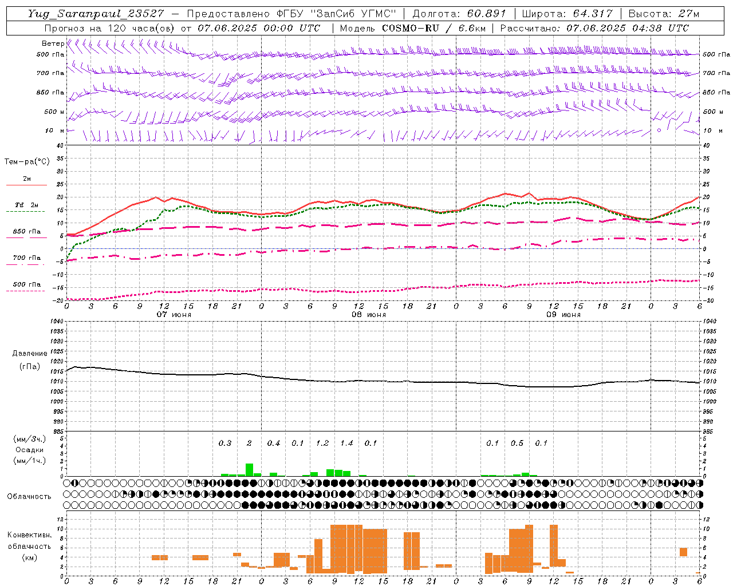
Task: Select the Тем-ра(°C) axis title
Action: [x=27, y=162]
